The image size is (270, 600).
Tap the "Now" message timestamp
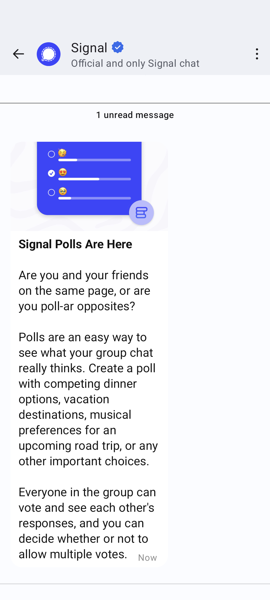point(147,558)
